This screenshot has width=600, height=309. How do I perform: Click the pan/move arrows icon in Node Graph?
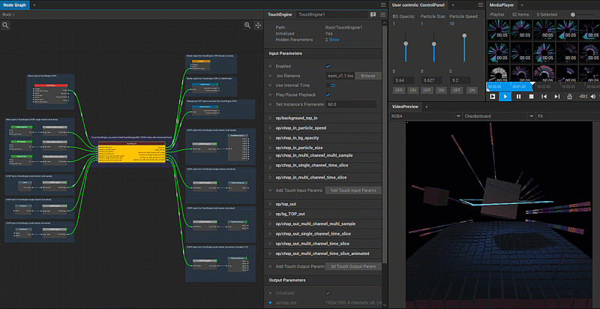[x=258, y=25]
